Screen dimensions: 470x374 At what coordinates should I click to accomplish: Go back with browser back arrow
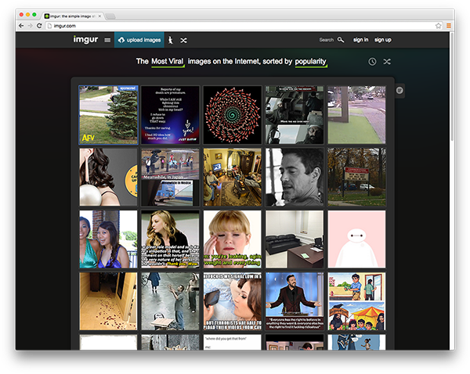pyautogui.click(x=21, y=26)
